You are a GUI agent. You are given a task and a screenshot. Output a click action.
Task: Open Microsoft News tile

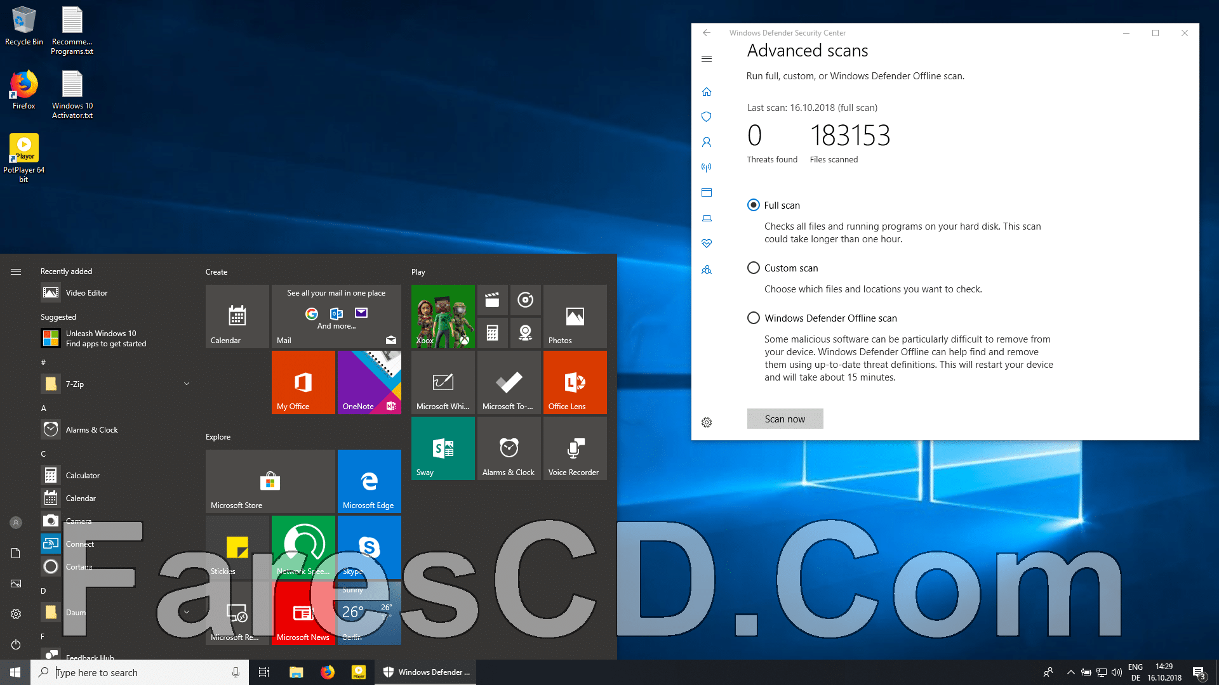point(303,613)
